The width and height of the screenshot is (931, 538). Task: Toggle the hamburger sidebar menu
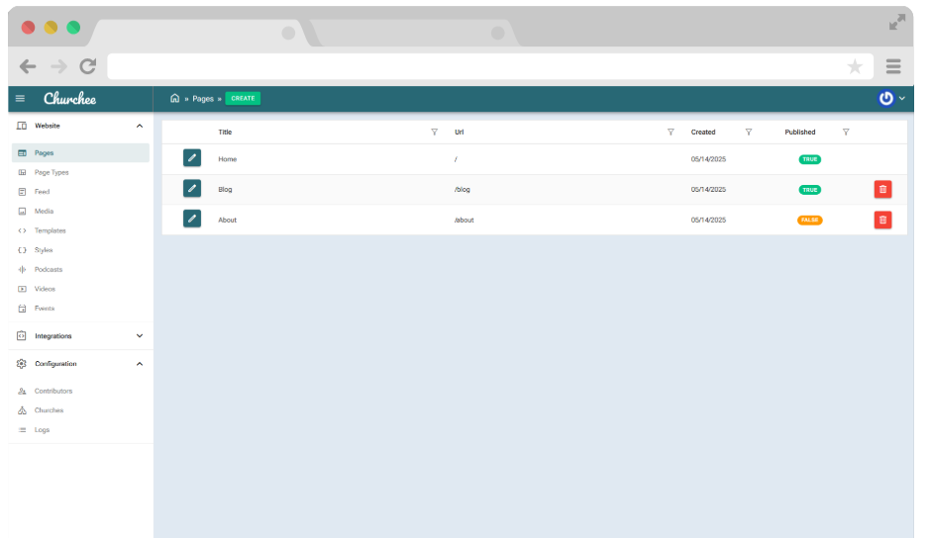pos(20,99)
